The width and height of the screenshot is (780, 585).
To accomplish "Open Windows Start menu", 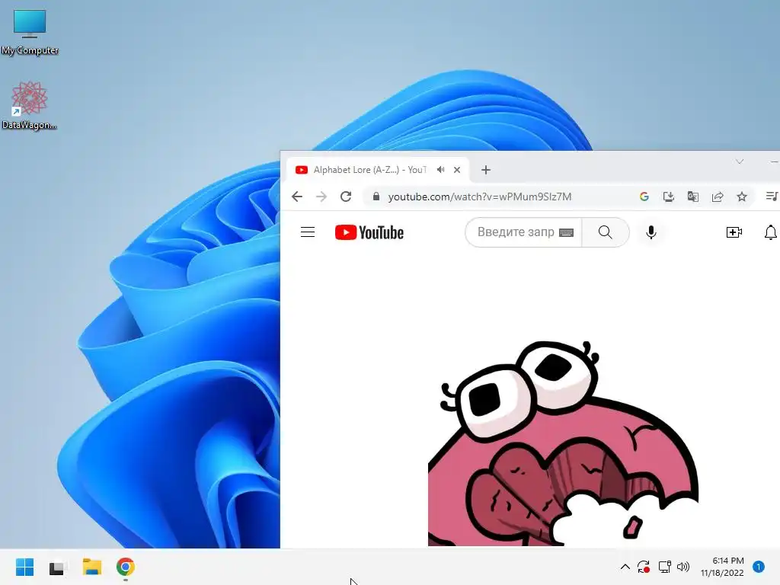I will point(24,567).
